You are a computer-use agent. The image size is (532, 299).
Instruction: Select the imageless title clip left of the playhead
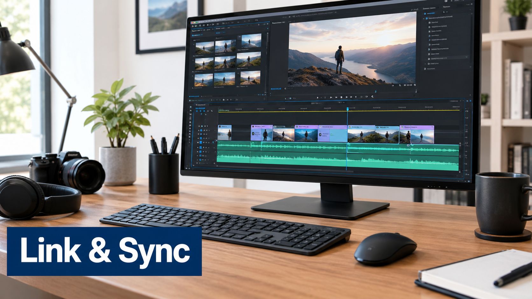pyautogui.click(x=332, y=133)
